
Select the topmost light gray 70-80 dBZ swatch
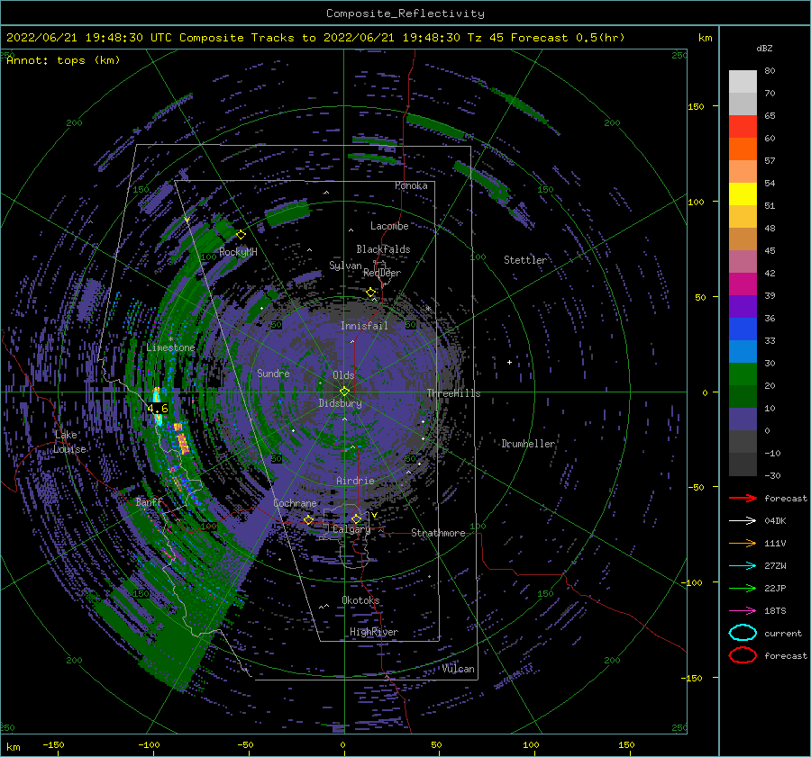click(743, 82)
